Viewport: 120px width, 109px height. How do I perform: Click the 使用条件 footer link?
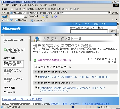[x=55, y=104]
